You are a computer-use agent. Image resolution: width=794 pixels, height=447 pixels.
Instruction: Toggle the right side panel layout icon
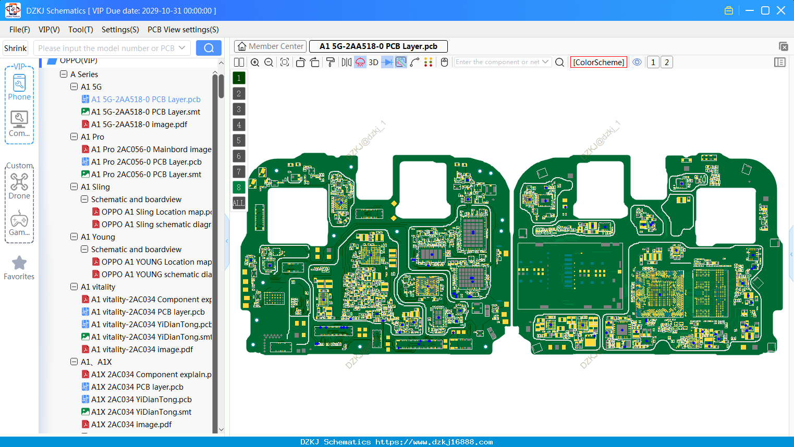tap(780, 63)
